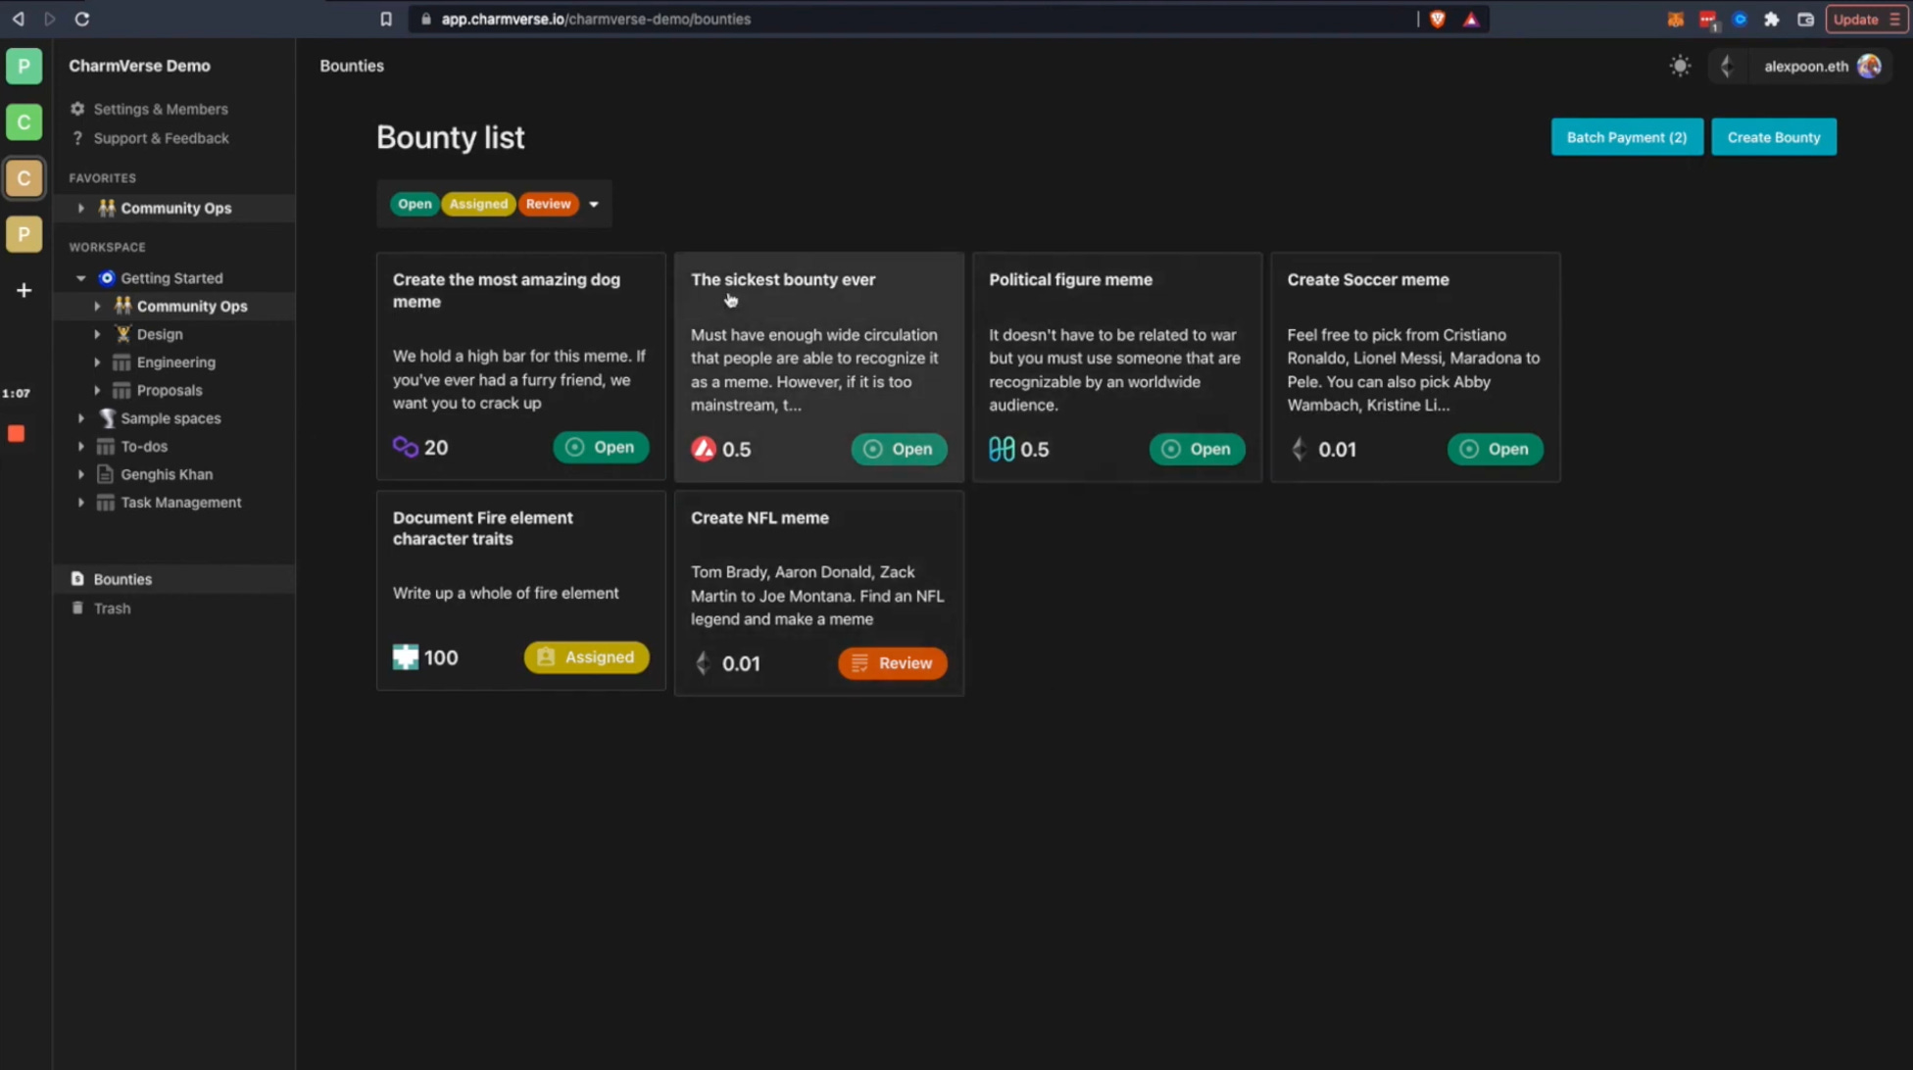Expand the Sample spaces page
Image resolution: width=1913 pixels, height=1070 pixels.
[81, 418]
